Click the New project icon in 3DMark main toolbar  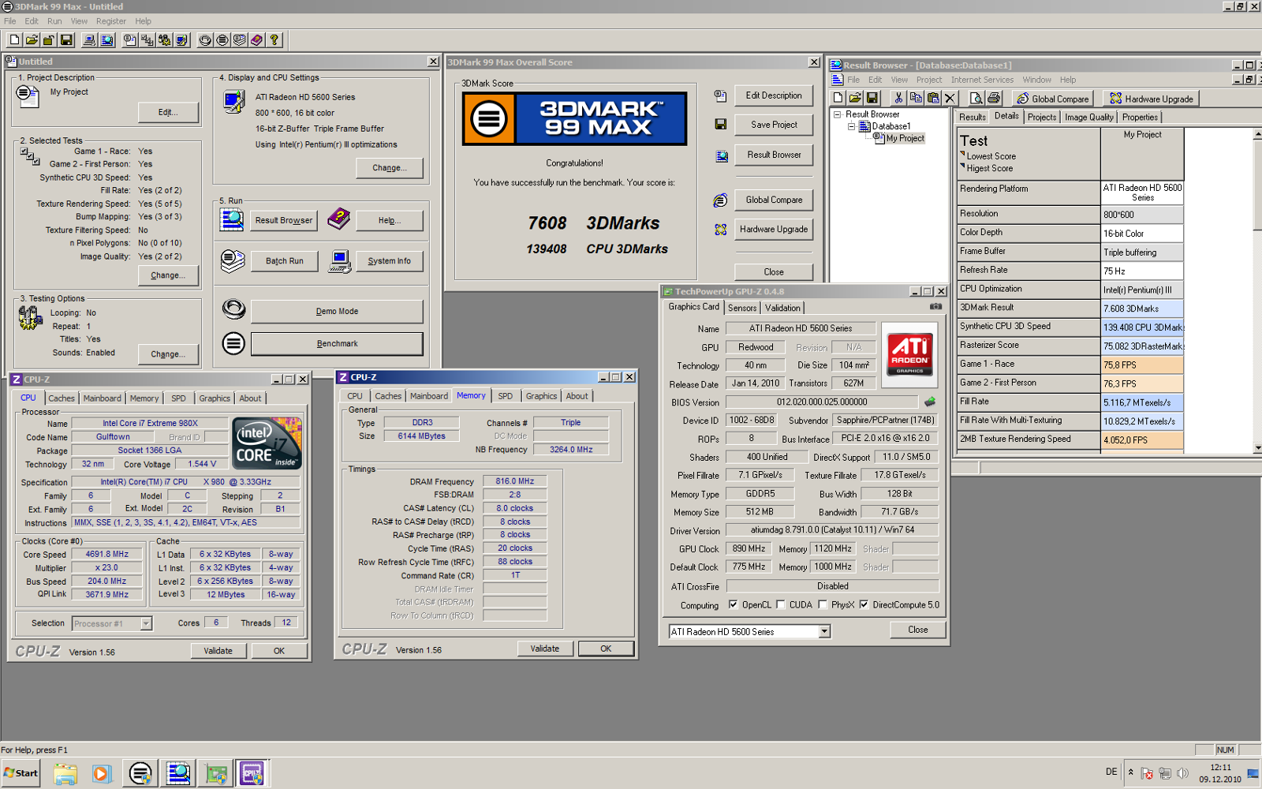[x=14, y=40]
